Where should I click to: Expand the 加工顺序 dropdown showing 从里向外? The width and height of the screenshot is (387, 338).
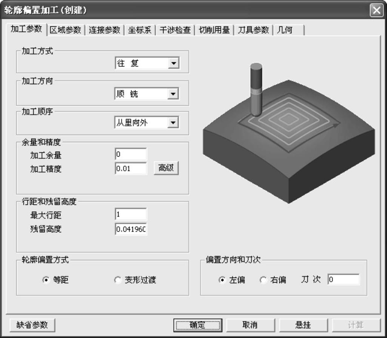[x=173, y=122]
